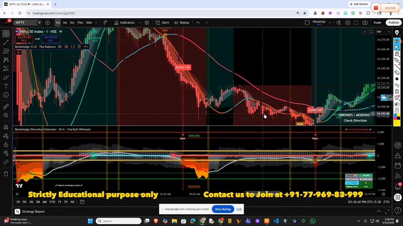Select the YTD date range

[x=52, y=202]
